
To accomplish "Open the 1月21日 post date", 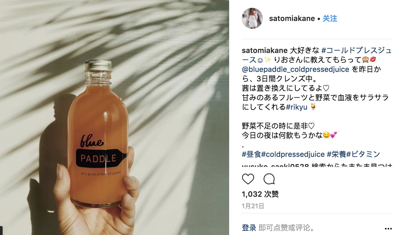I will pyautogui.click(x=253, y=206).
